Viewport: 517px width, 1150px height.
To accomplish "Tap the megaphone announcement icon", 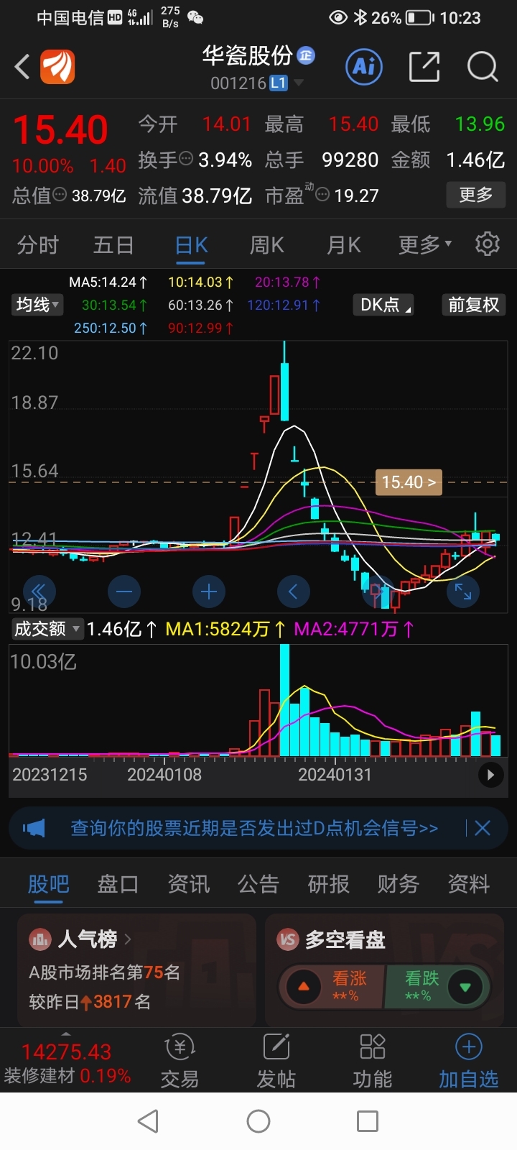I will (34, 828).
